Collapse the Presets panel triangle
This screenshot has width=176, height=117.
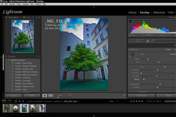coord(6,57)
